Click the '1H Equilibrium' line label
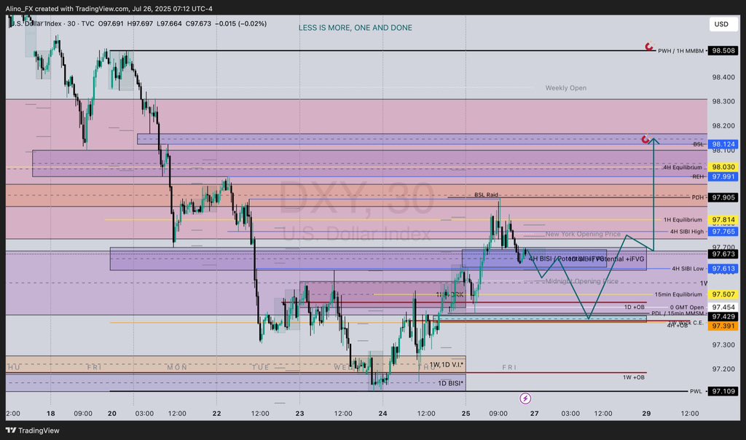 (x=683, y=220)
